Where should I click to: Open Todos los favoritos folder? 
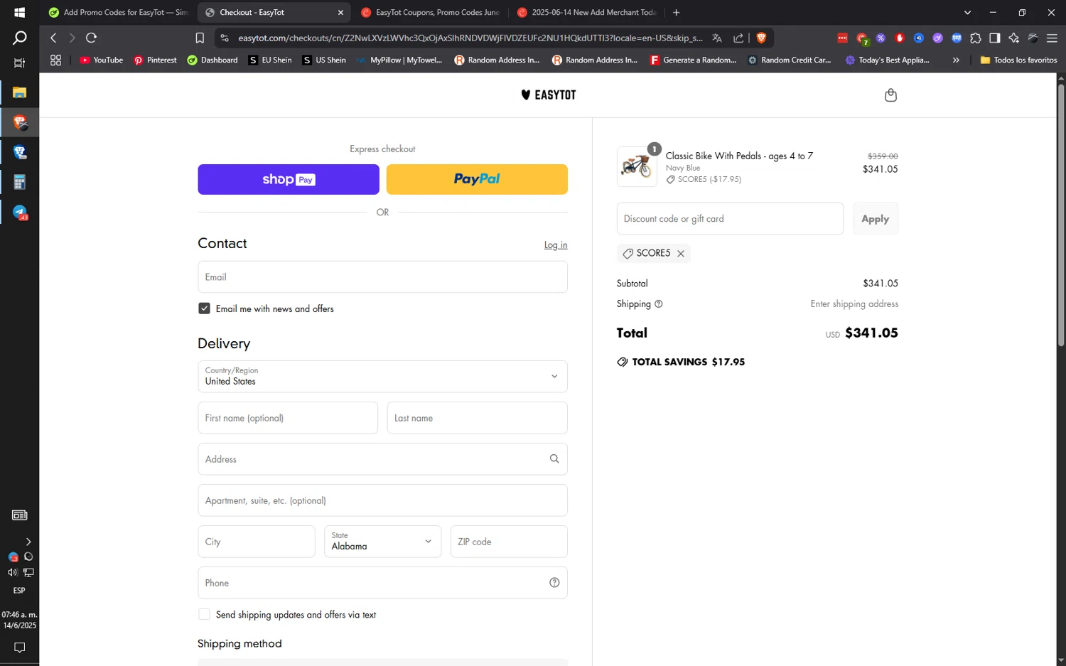click(1018, 60)
